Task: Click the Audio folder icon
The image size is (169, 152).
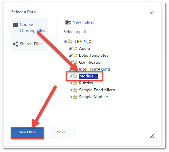Action: click(75, 49)
